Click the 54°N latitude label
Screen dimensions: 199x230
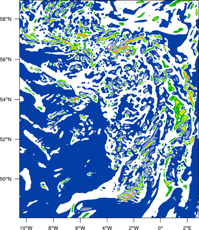(x=6, y=100)
